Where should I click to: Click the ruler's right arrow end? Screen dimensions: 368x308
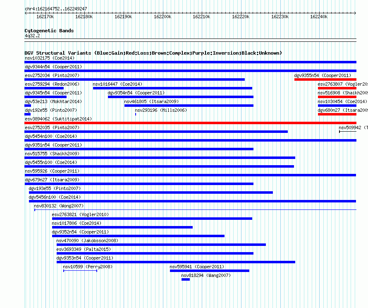coord(355,13)
